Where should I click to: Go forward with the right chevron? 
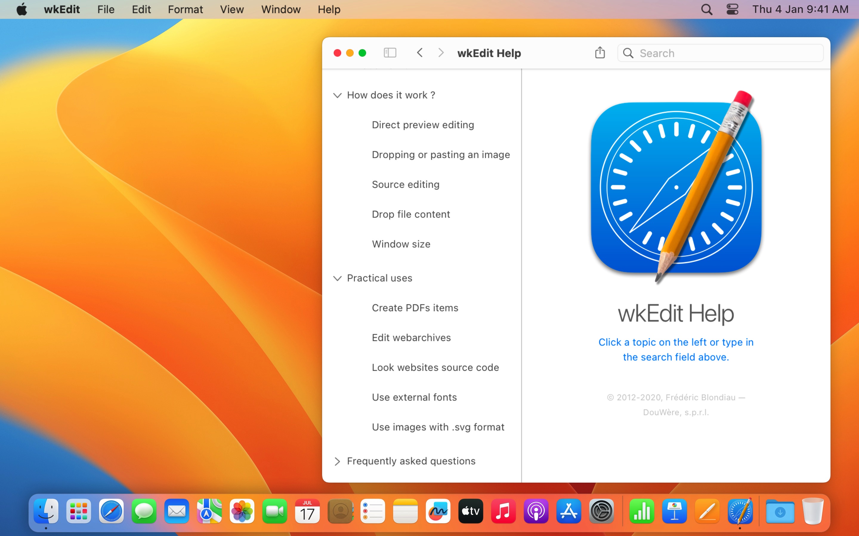tap(441, 53)
